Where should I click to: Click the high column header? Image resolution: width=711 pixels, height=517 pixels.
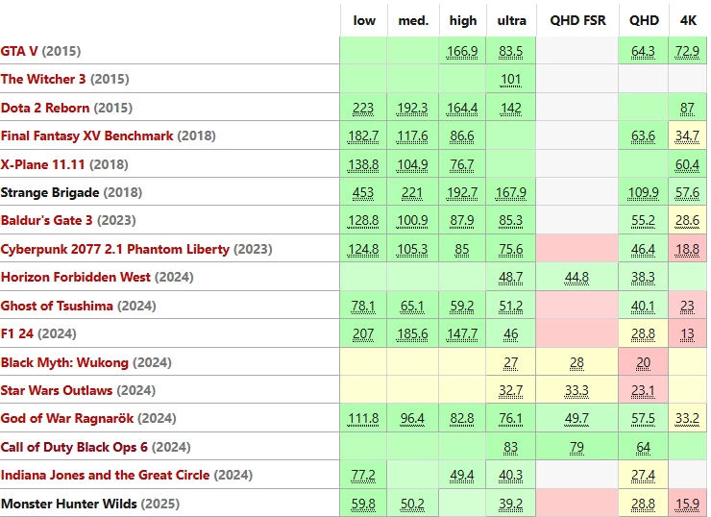[x=463, y=21]
